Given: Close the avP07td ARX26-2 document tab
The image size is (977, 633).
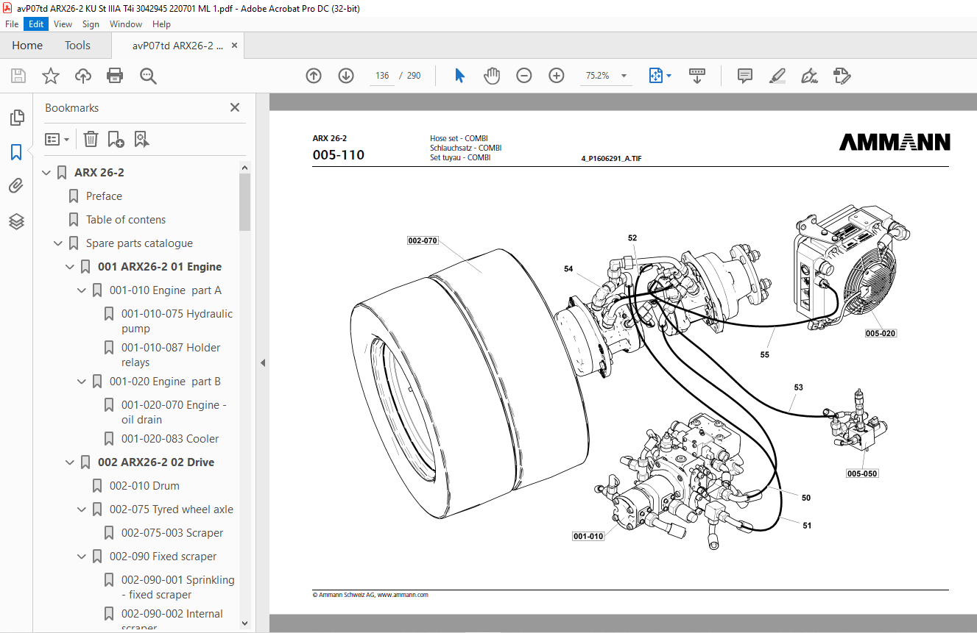Looking at the screenshot, I should pos(235,46).
